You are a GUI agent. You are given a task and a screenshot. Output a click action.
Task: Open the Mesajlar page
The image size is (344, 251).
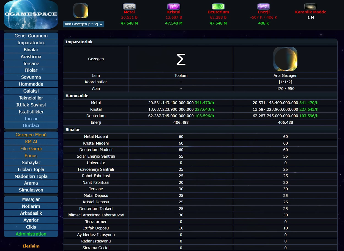(x=31, y=199)
